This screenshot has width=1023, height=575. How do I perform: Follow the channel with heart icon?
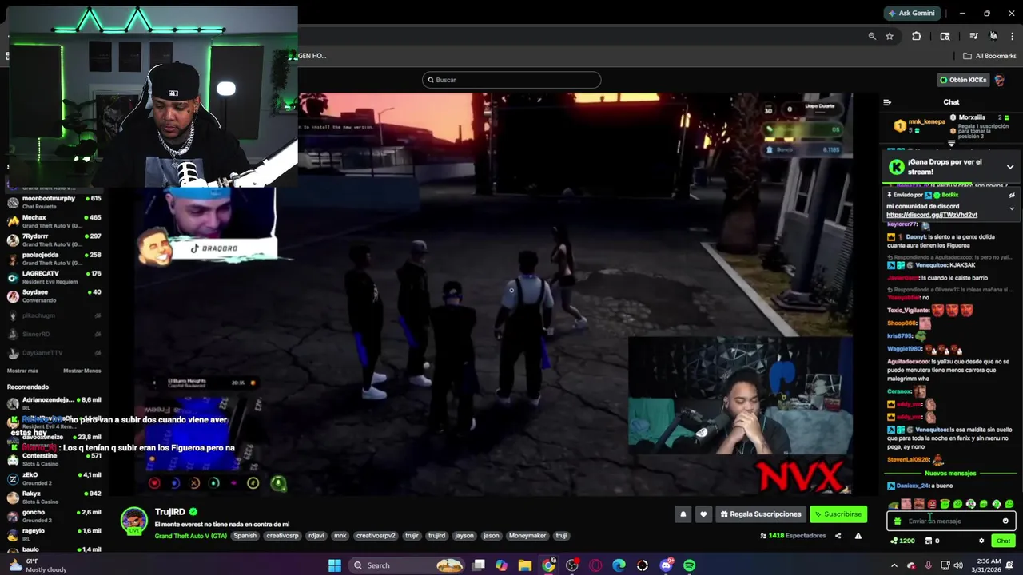pos(703,514)
